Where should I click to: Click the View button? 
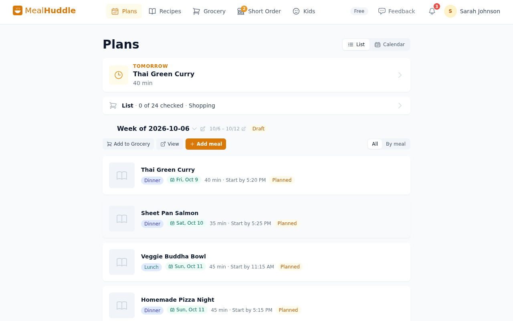coord(170,144)
